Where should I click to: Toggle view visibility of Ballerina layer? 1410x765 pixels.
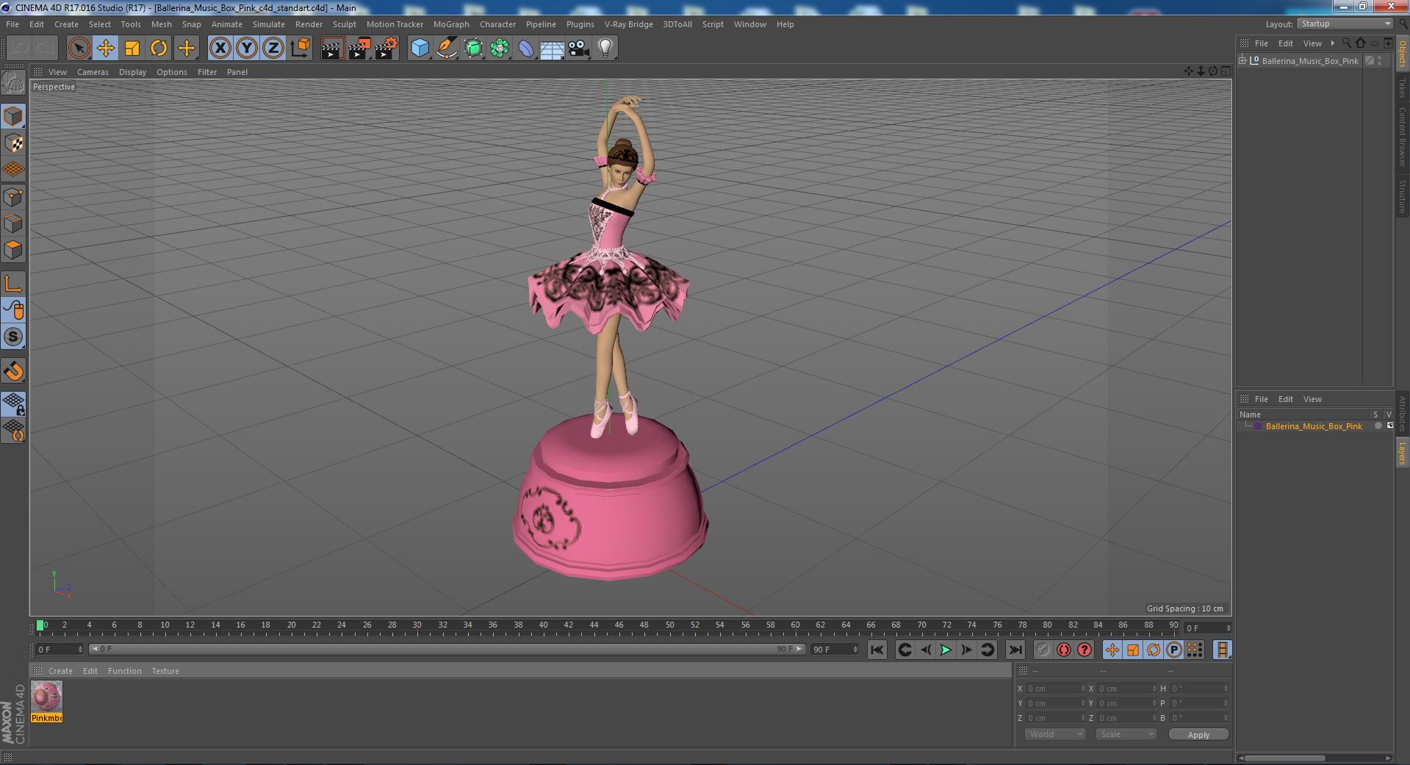point(1389,426)
